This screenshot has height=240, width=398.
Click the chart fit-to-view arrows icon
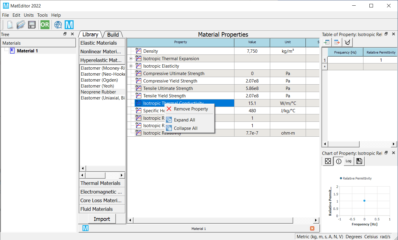[x=328, y=161]
